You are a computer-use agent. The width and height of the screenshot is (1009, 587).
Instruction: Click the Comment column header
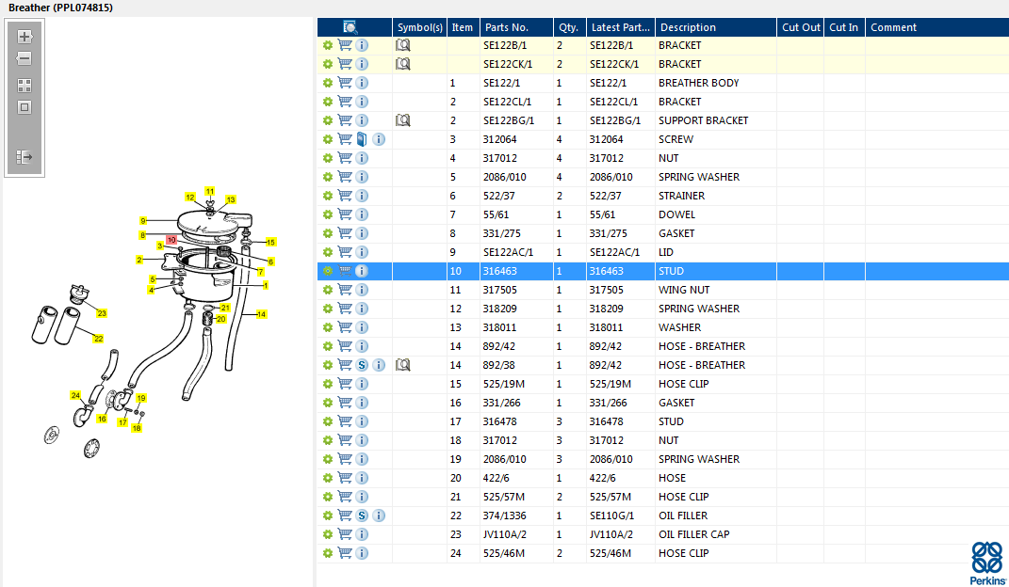(x=936, y=27)
